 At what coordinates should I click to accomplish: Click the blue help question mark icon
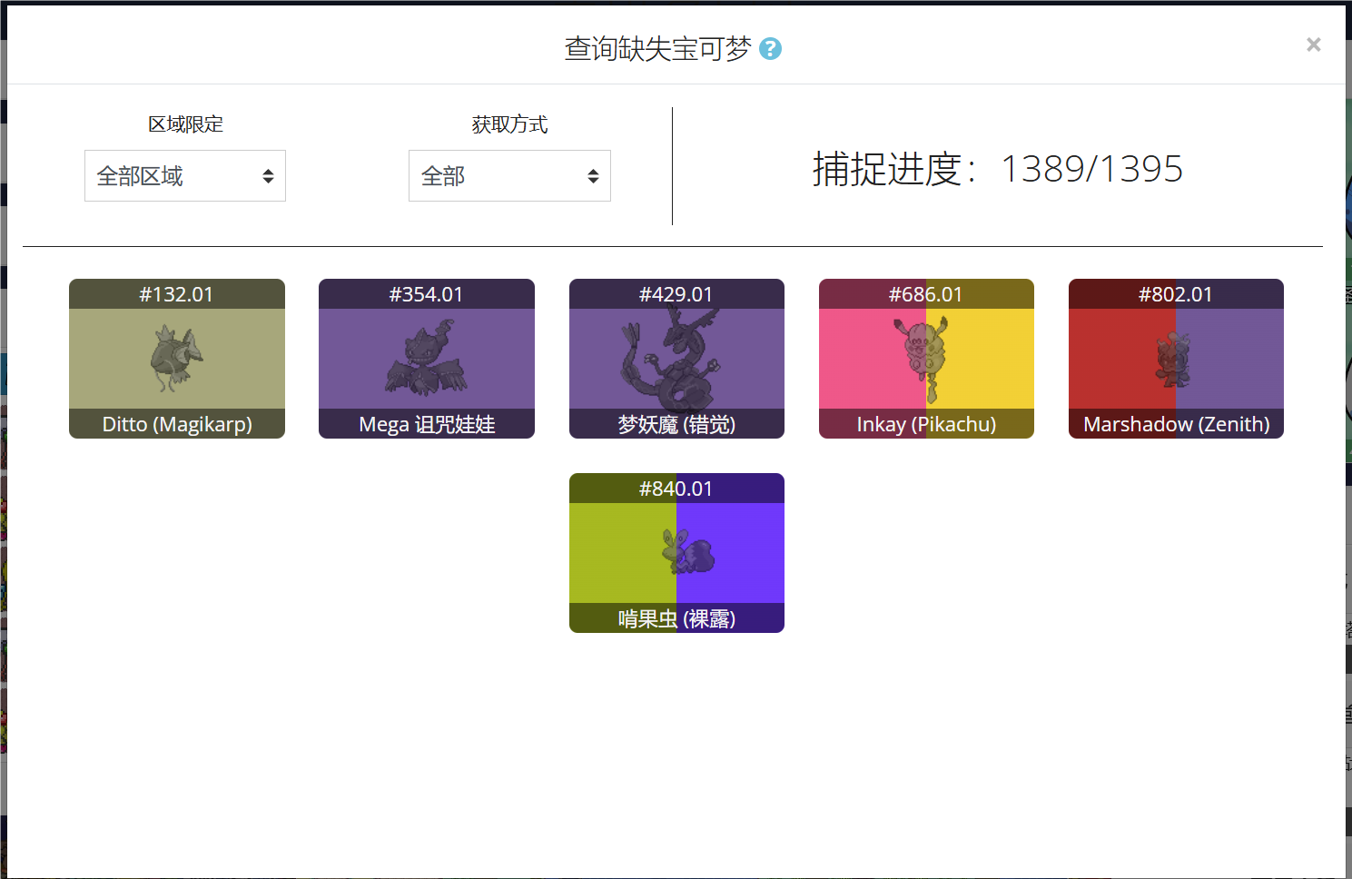[x=770, y=49]
